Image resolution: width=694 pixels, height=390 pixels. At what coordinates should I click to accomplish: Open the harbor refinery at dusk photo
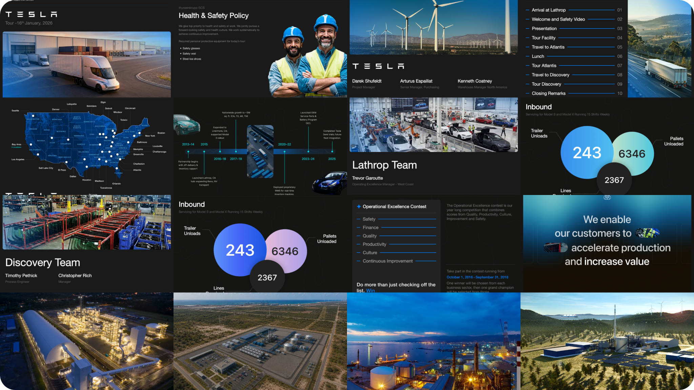(434, 341)
